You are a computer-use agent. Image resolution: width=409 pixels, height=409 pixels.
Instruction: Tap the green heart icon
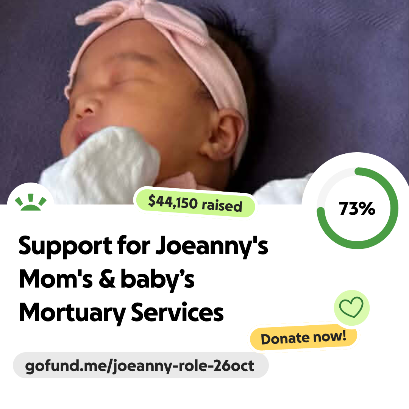tap(351, 308)
